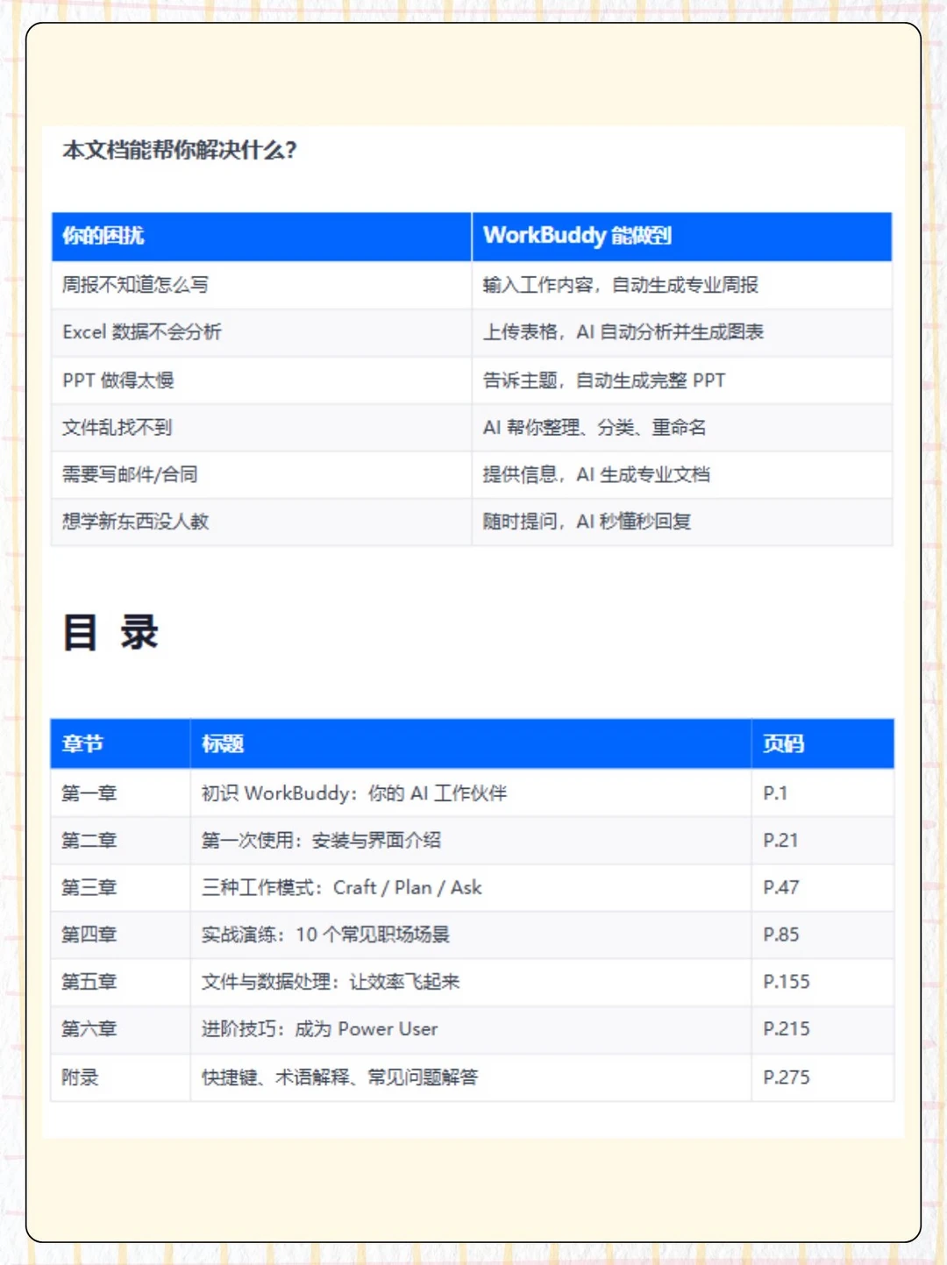Select cell 'AI 帮你整理、分类、重命名'
The height and width of the screenshot is (1265, 947).
[682, 427]
